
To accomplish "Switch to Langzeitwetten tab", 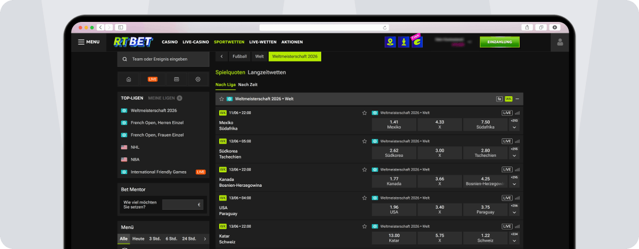I will point(266,73).
